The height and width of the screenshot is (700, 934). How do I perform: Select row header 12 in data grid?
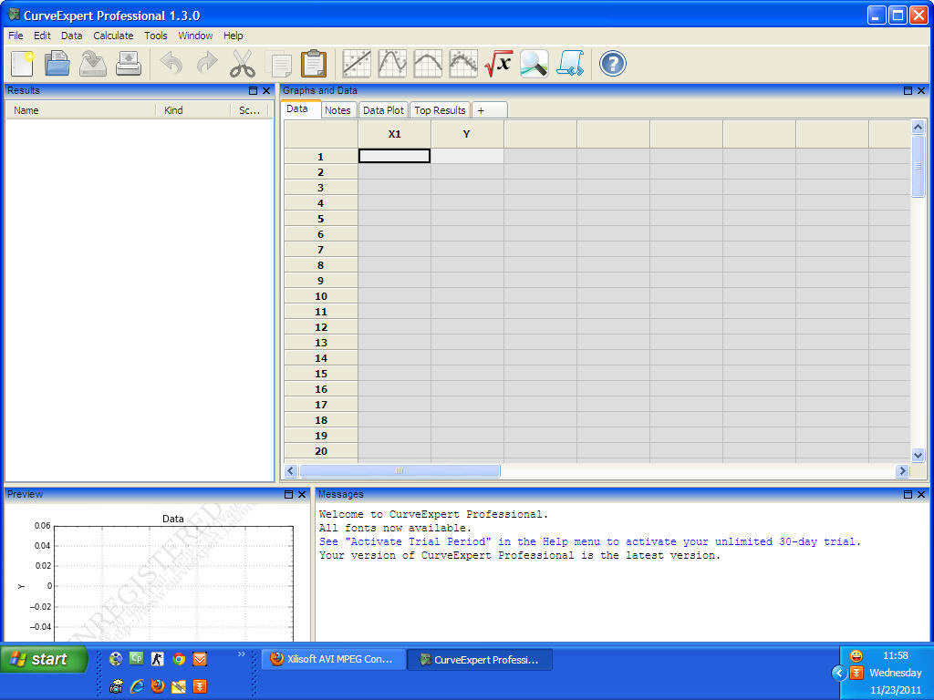coord(320,327)
